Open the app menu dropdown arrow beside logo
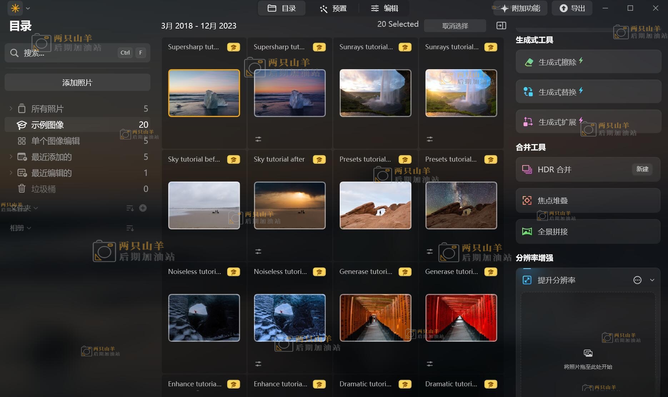The image size is (668, 397). (28, 8)
